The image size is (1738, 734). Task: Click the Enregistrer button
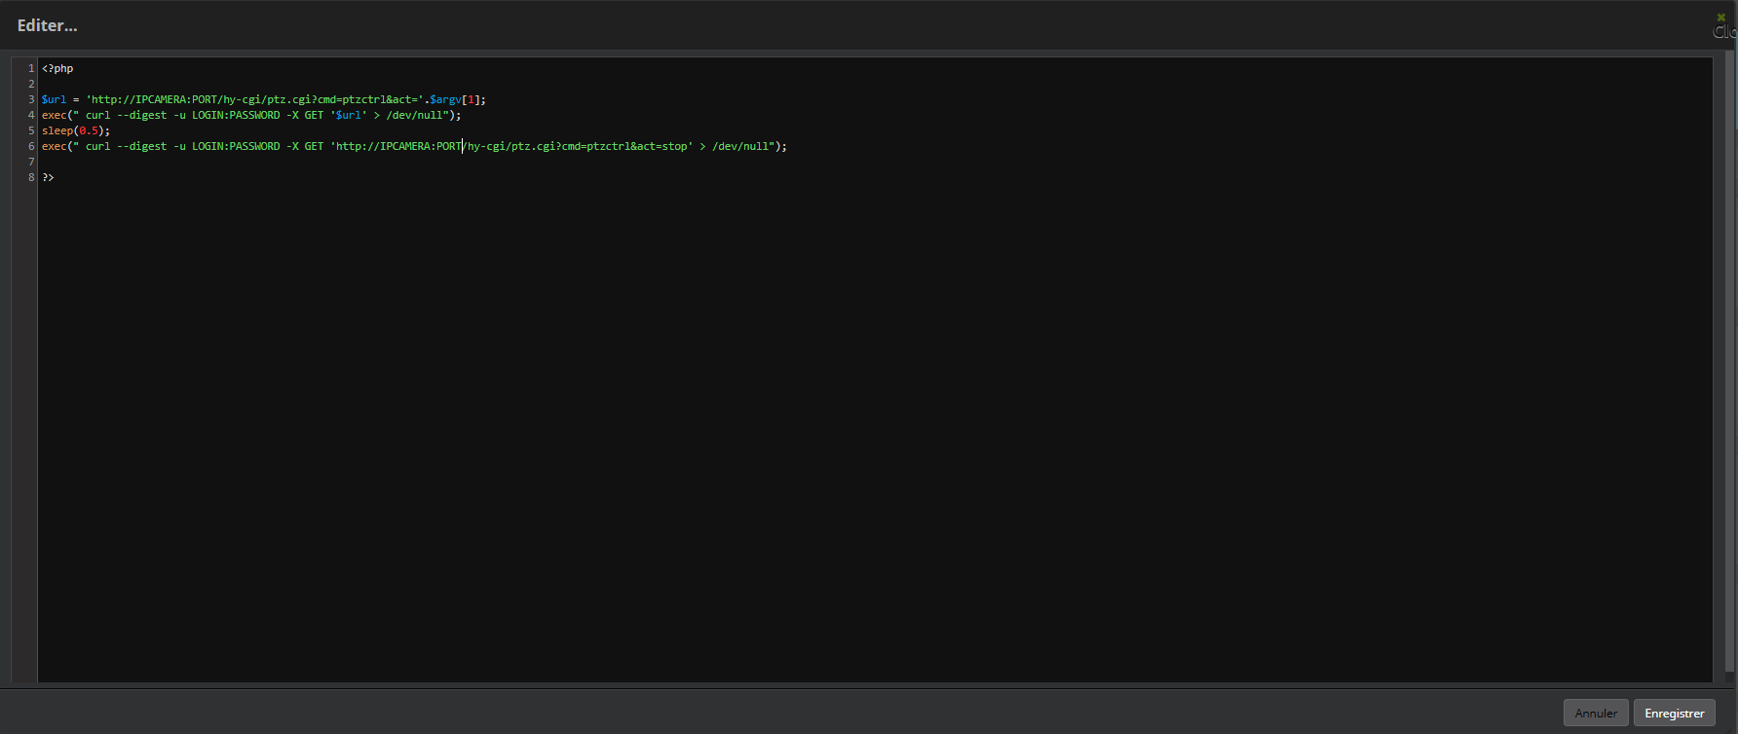point(1674,713)
